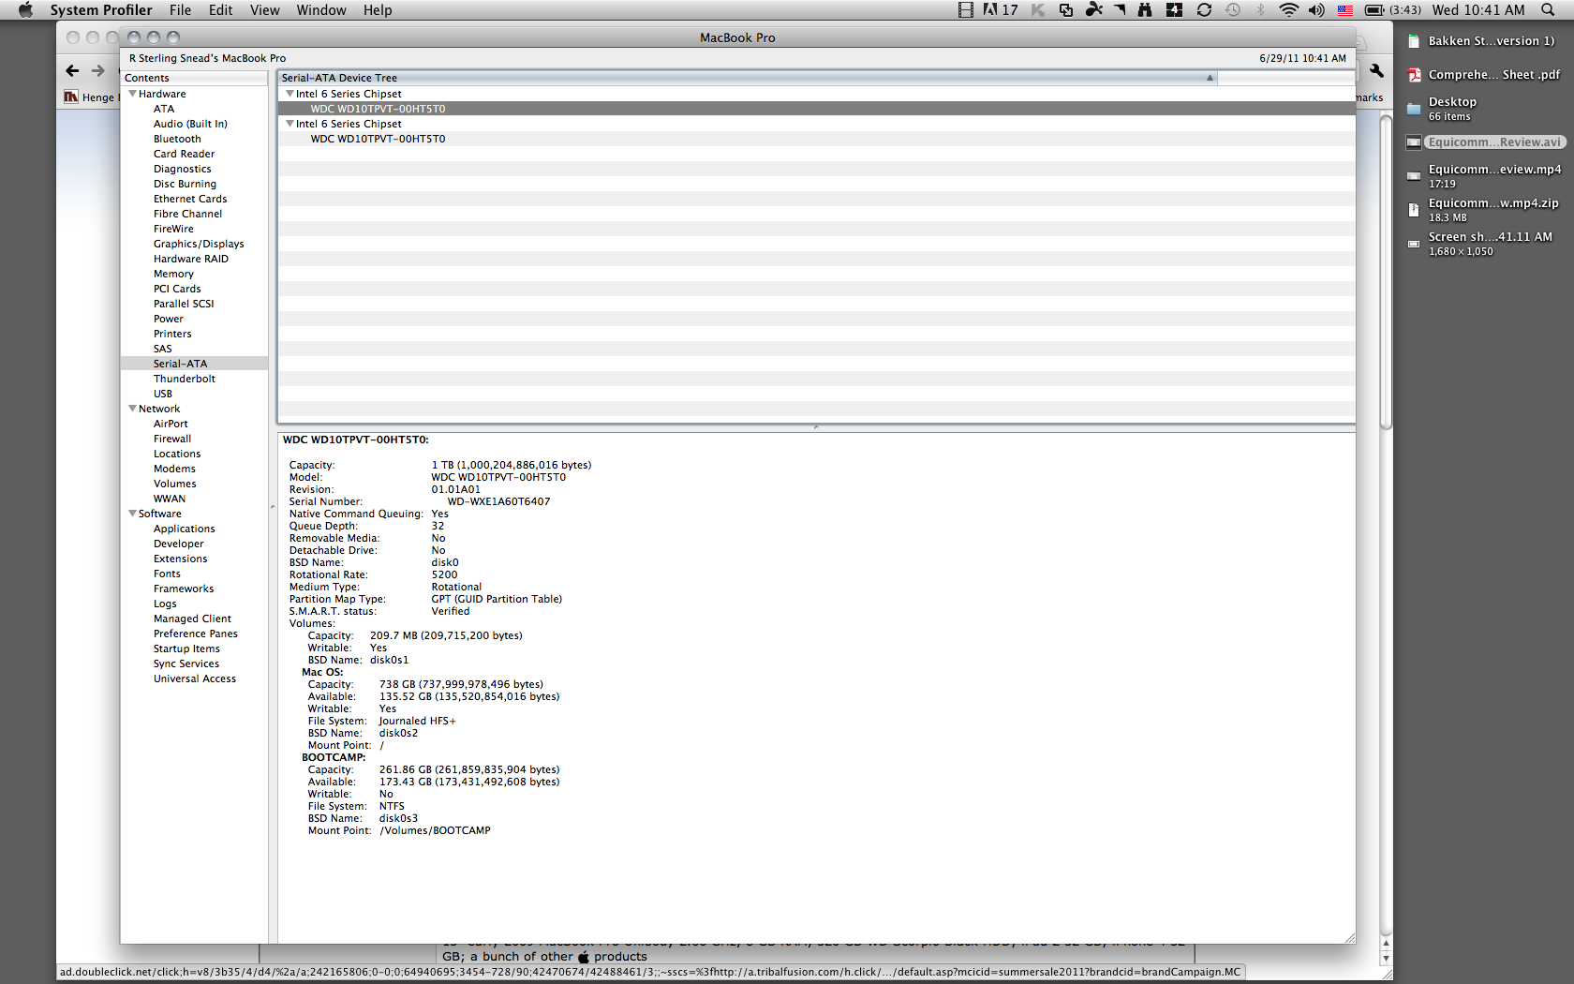Screen dimensions: 1574x984
Task: Select the highlighted WDC WD10TPVT-00HT5T0 device row
Action: pos(816,109)
